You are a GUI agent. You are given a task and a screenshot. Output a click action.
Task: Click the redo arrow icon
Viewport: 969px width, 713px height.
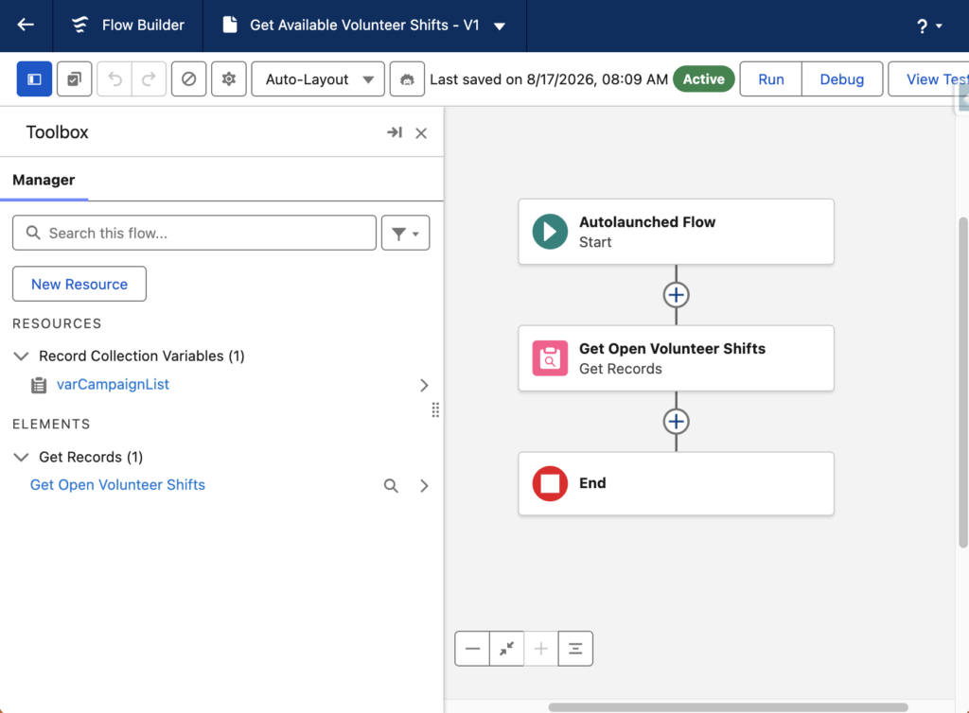[x=149, y=79]
